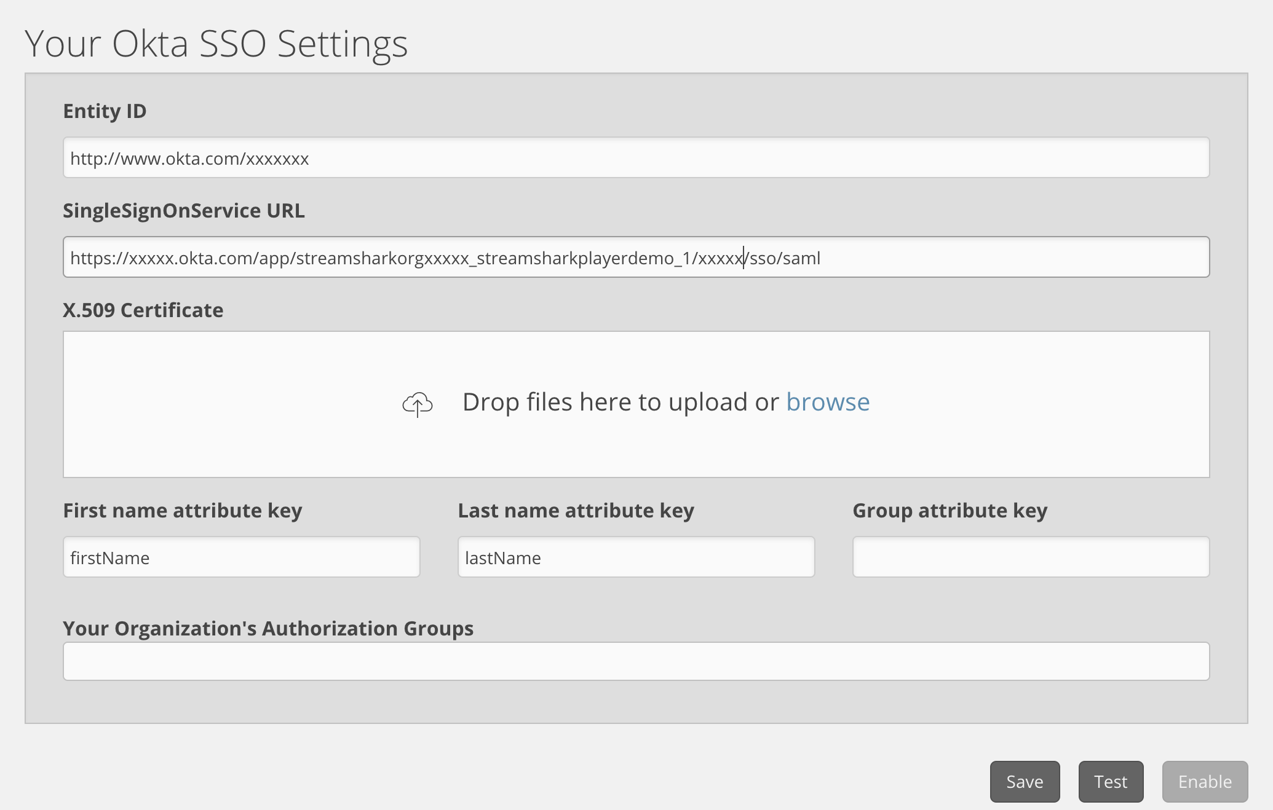Image resolution: width=1273 pixels, height=810 pixels.
Task: Click the empty Group attribute key field
Action: click(x=1031, y=557)
